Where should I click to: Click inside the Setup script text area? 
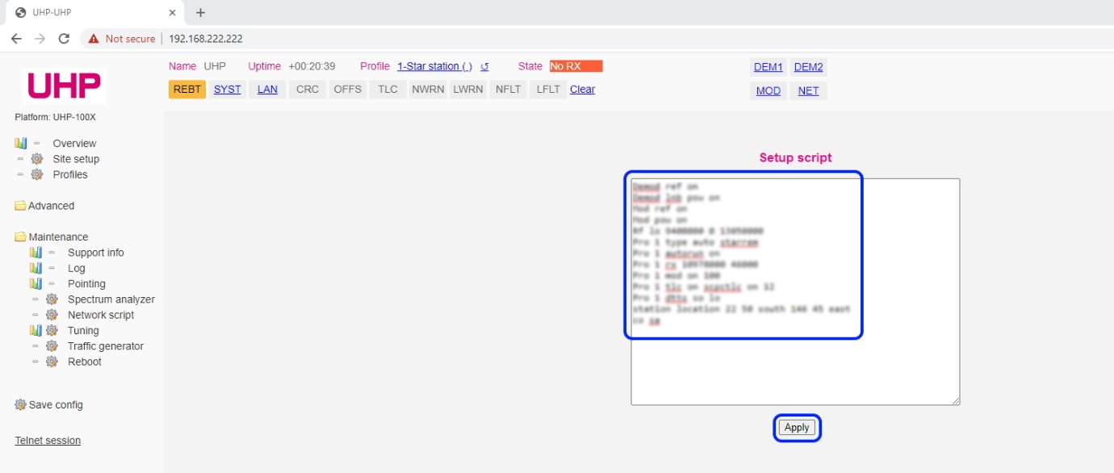tap(795, 363)
